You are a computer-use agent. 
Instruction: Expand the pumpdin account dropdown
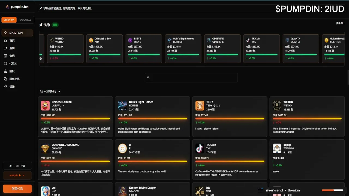(x=17, y=175)
